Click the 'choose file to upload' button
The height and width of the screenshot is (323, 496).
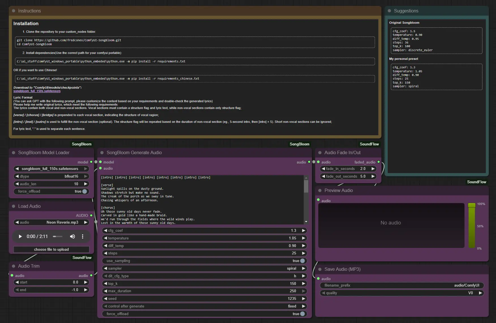pyautogui.click(x=51, y=250)
